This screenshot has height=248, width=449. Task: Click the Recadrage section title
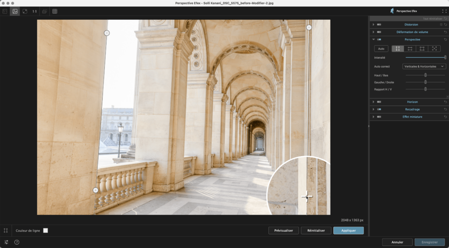tap(412, 109)
